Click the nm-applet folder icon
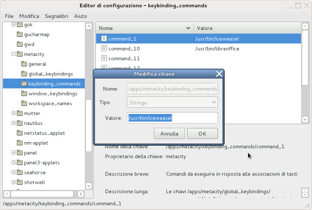Image resolution: width=312 pixels, height=210 pixels. coord(20,143)
